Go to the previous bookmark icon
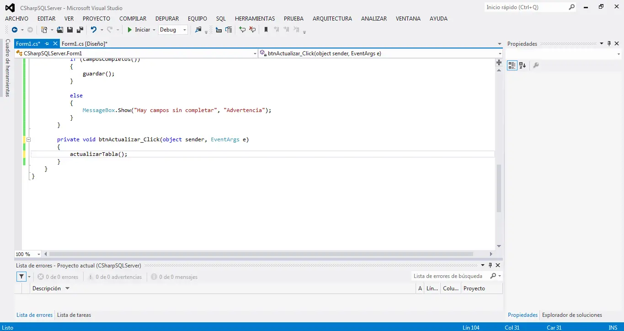The image size is (624, 331). pyautogui.click(x=276, y=30)
